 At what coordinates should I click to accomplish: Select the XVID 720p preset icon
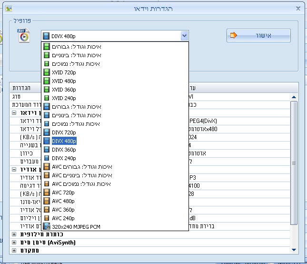pyautogui.click(x=46, y=72)
